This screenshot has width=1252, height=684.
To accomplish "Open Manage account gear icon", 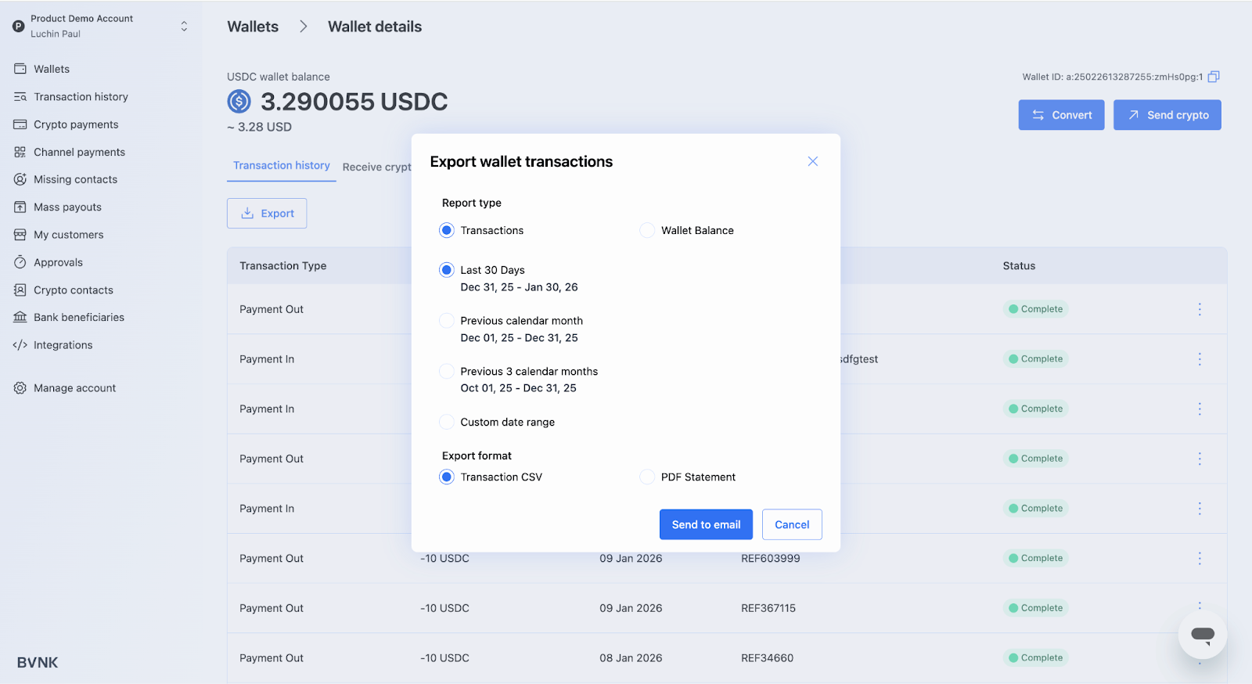I will click(x=20, y=388).
